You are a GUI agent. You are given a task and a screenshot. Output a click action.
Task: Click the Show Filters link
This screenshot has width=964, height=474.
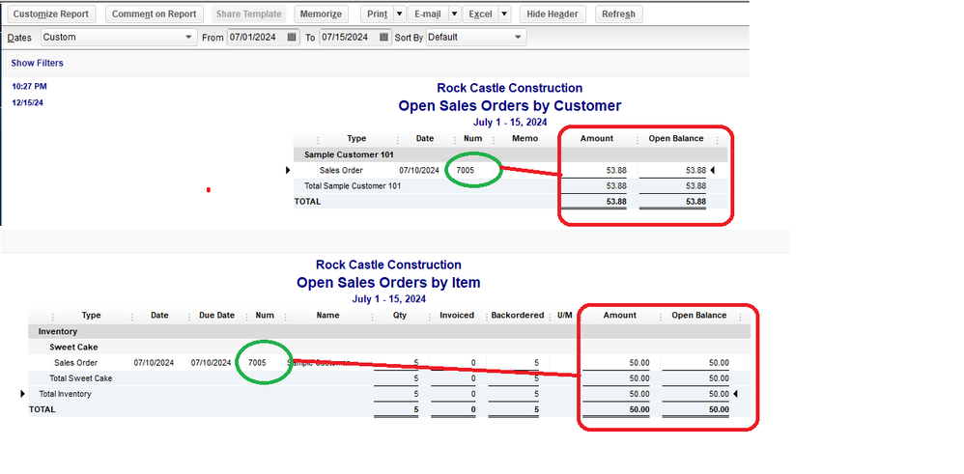[37, 64]
